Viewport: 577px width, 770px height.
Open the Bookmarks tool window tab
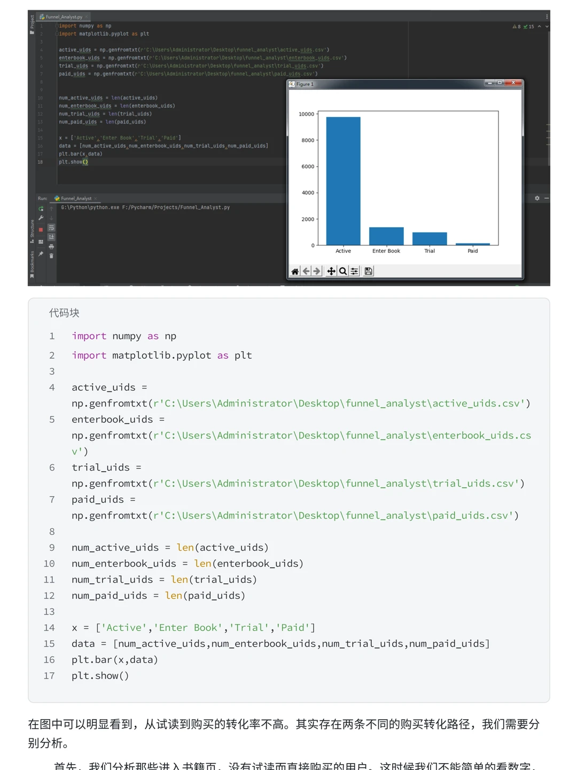point(32,264)
